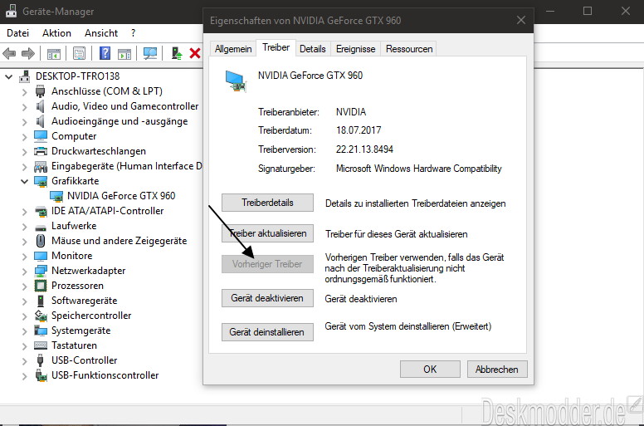Expand the Eingabegeräte (Human Interface) chevron
The width and height of the screenshot is (644, 426).
pos(25,166)
